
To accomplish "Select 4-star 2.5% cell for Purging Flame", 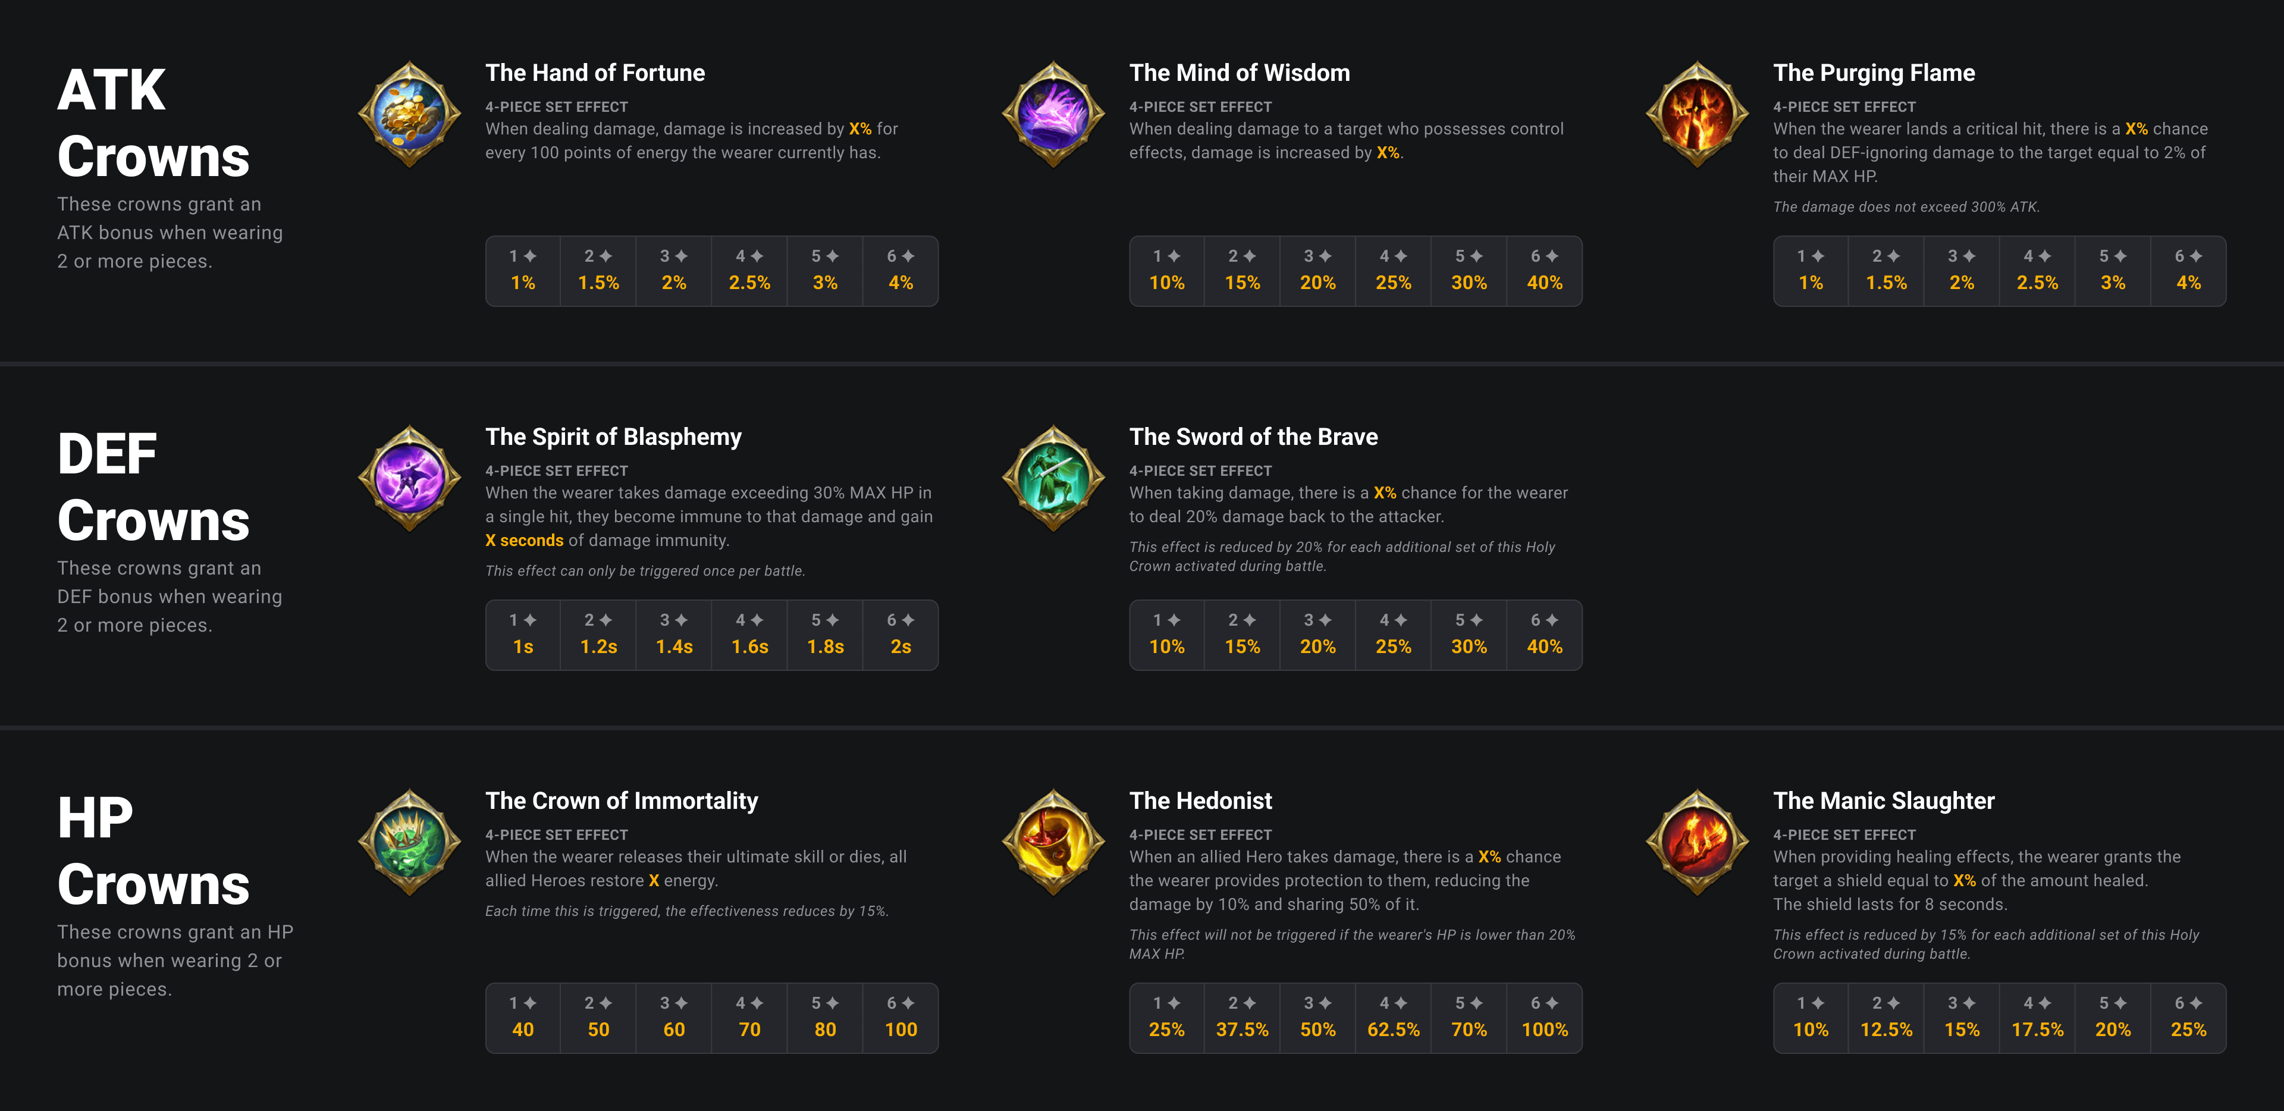I will [2038, 271].
